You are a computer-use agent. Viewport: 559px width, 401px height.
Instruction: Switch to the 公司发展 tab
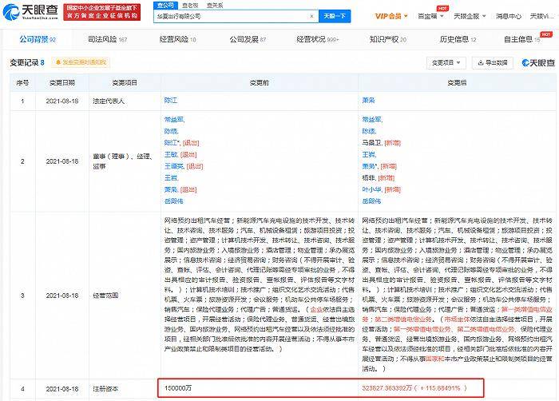click(248, 40)
